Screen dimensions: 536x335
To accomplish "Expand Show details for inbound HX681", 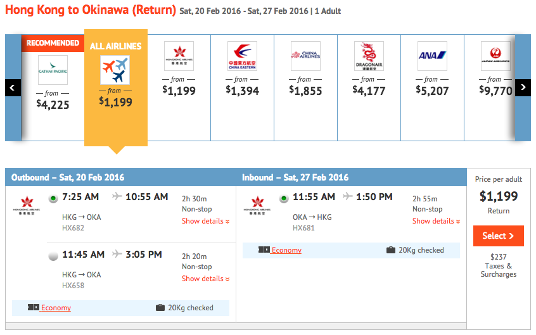I will coord(436,221).
